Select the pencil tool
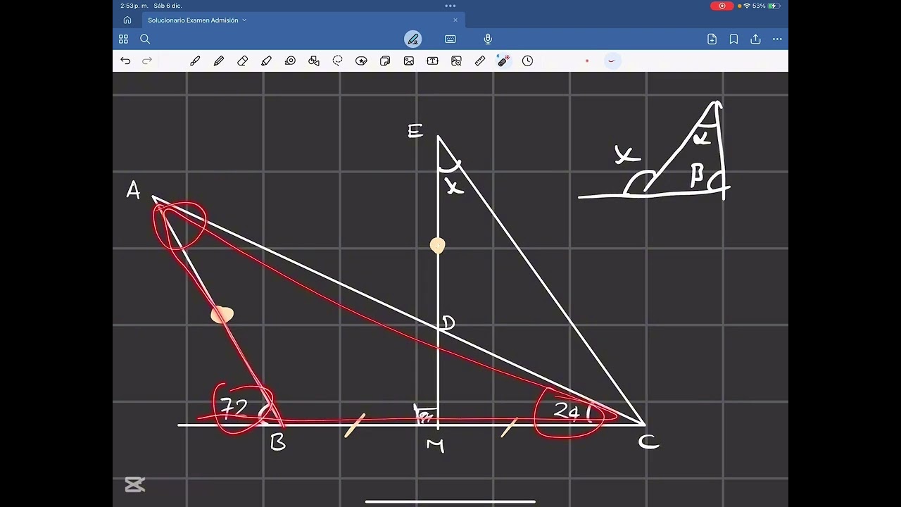The image size is (901, 507). click(x=219, y=61)
